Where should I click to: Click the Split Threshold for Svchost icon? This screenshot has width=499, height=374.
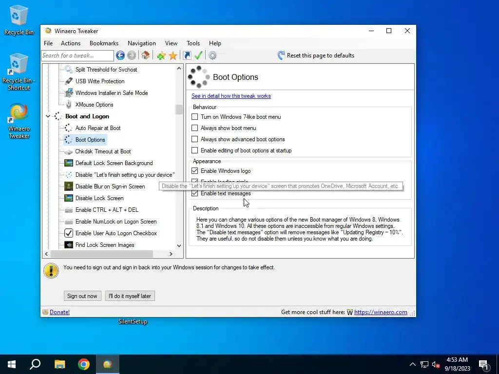click(69, 69)
